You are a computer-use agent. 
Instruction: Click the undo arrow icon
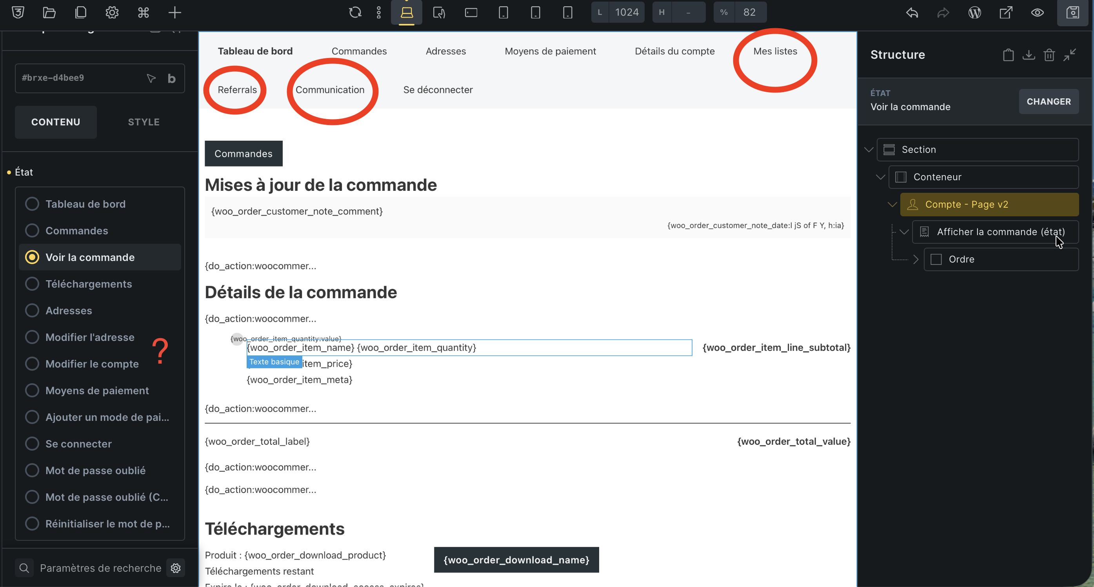tap(912, 12)
